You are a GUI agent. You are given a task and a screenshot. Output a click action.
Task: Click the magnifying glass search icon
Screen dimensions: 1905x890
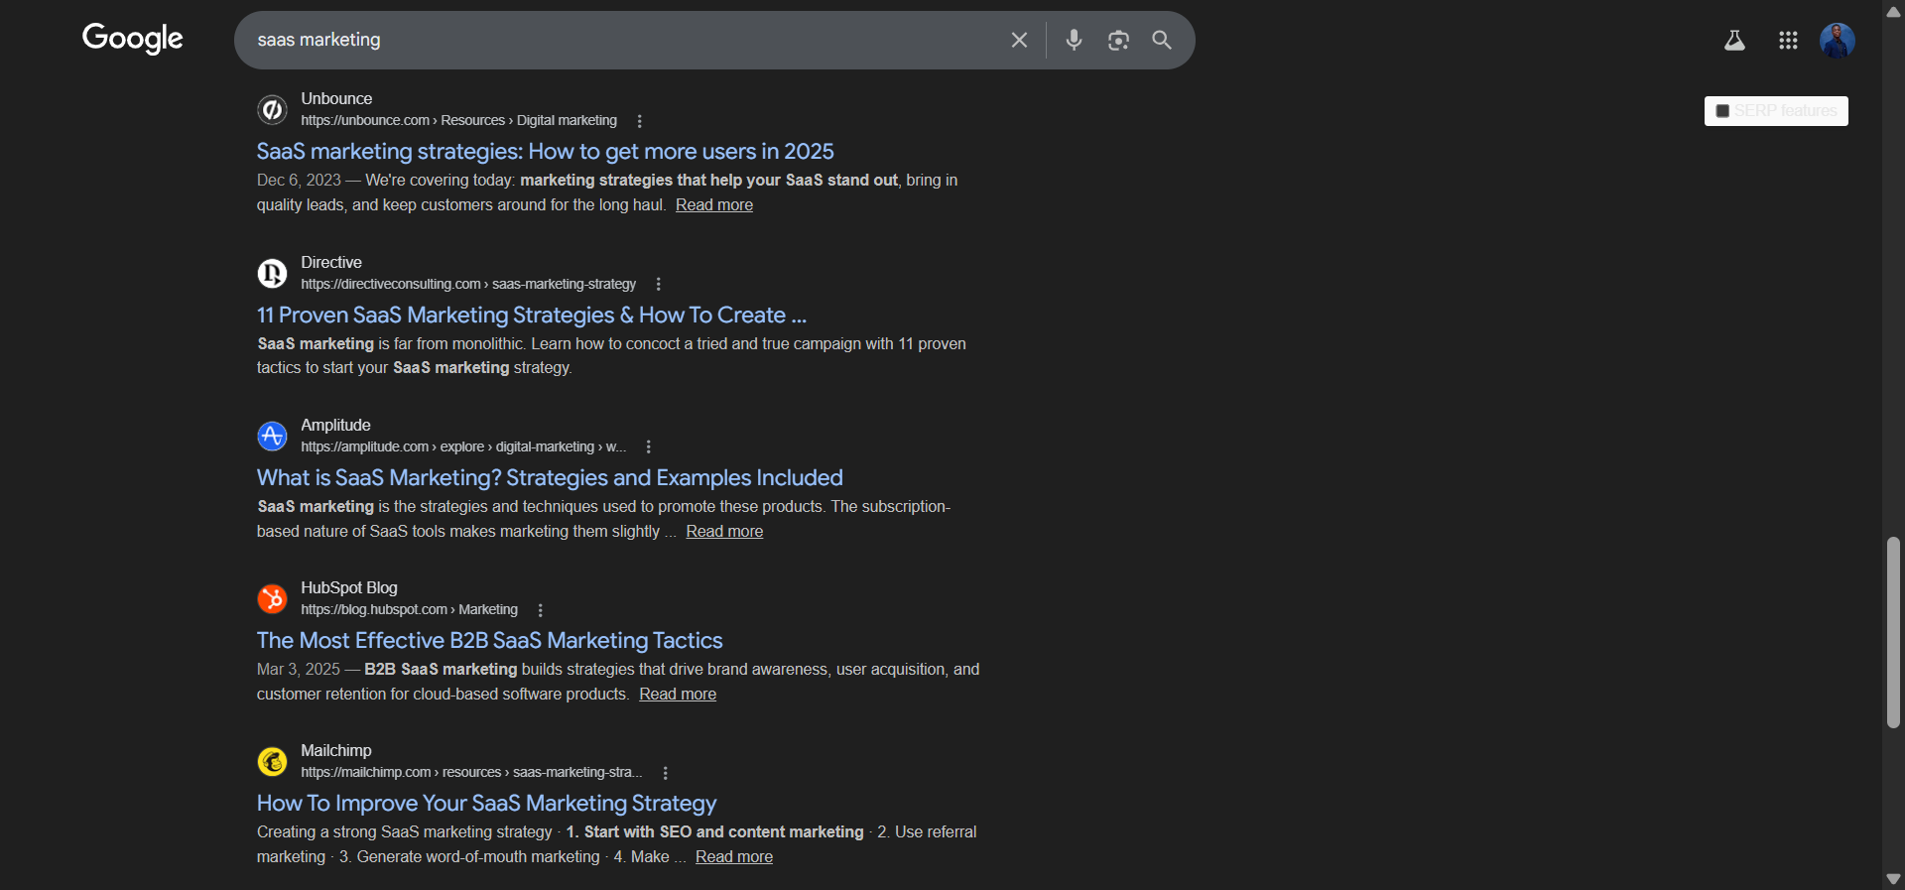[x=1162, y=40]
